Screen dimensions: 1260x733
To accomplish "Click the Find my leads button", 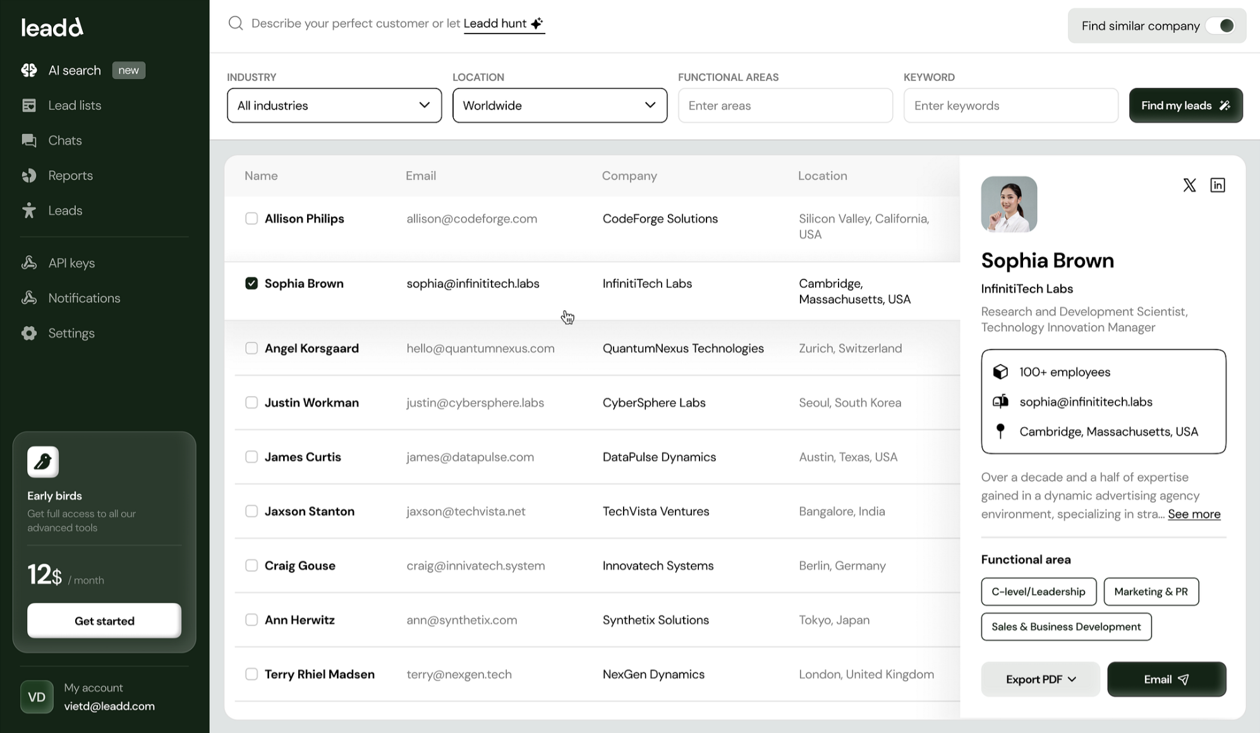I will 1185,106.
